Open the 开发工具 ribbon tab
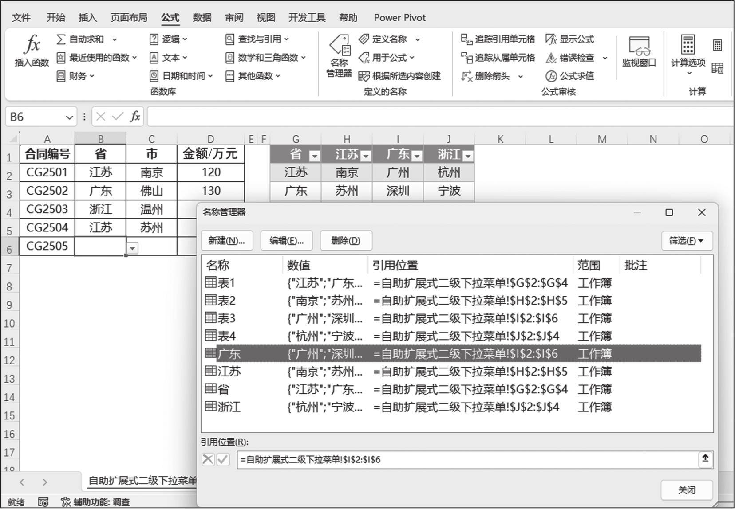The width and height of the screenshot is (735, 509). pos(307,18)
